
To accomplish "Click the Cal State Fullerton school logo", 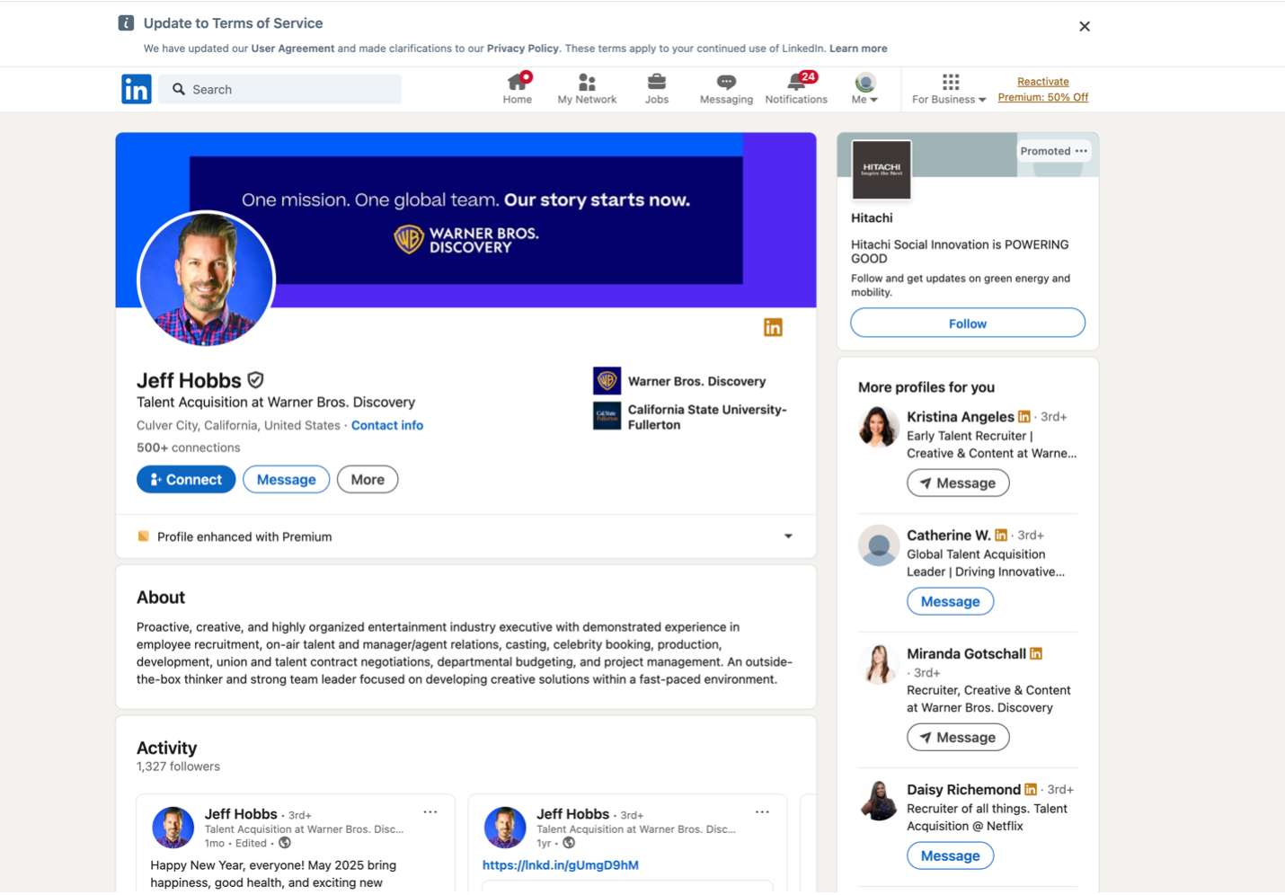I will (607, 416).
